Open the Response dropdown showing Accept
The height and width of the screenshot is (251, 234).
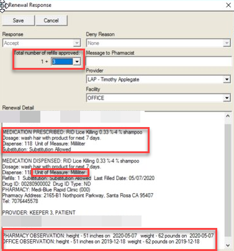pos(77,43)
